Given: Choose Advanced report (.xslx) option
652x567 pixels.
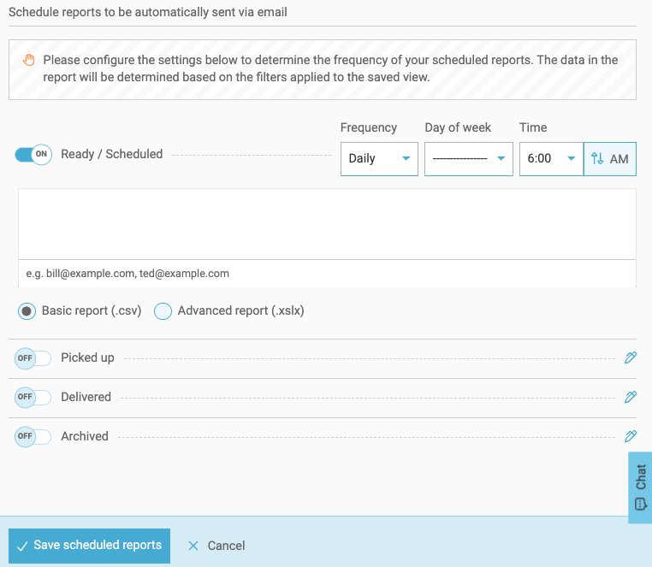Looking at the screenshot, I should point(163,311).
